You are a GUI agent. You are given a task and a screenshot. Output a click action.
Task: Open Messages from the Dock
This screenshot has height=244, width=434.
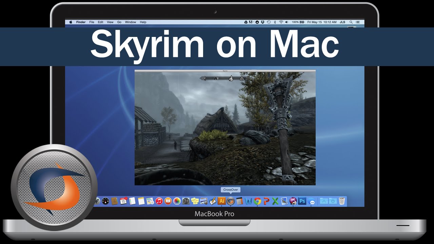[x=312, y=202]
